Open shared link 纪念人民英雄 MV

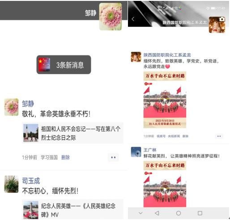point(72,210)
